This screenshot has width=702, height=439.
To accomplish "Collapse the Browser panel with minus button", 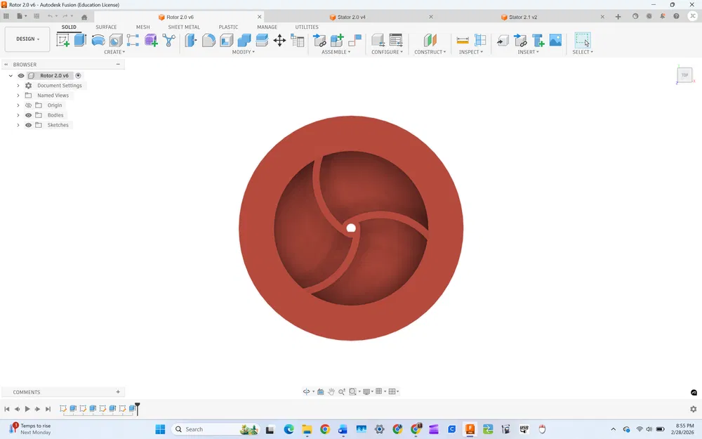I will click(118, 65).
